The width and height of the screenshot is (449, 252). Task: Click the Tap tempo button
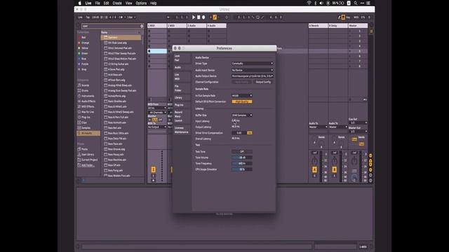pos(88,17)
